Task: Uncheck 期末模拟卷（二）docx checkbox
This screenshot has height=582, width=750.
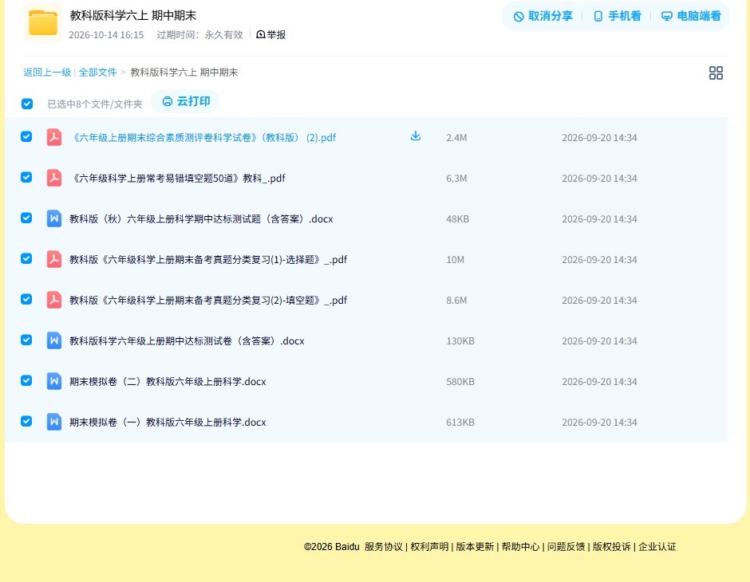Action: point(26,380)
